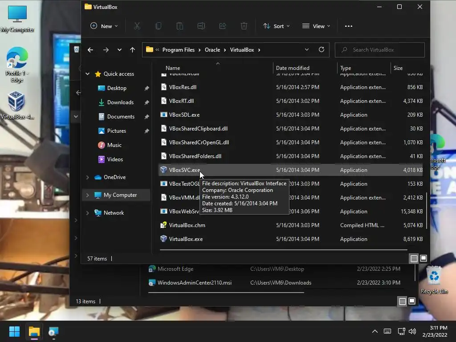
Task: Sort by the Size column header
Action: pyautogui.click(x=398, y=68)
